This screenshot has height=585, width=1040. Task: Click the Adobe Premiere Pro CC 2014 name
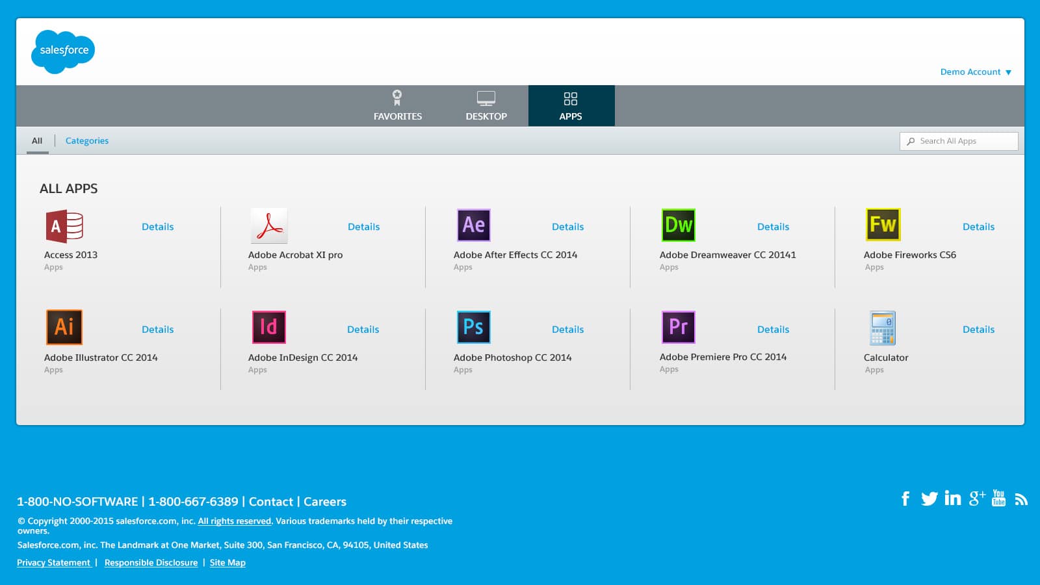(723, 357)
